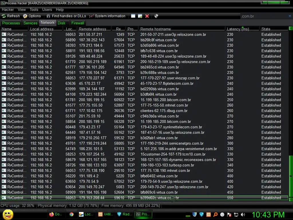Select hostname 45-170-23-17.fliptelecom.com.br
The height and width of the screenshot is (220, 293).
point(167,83)
